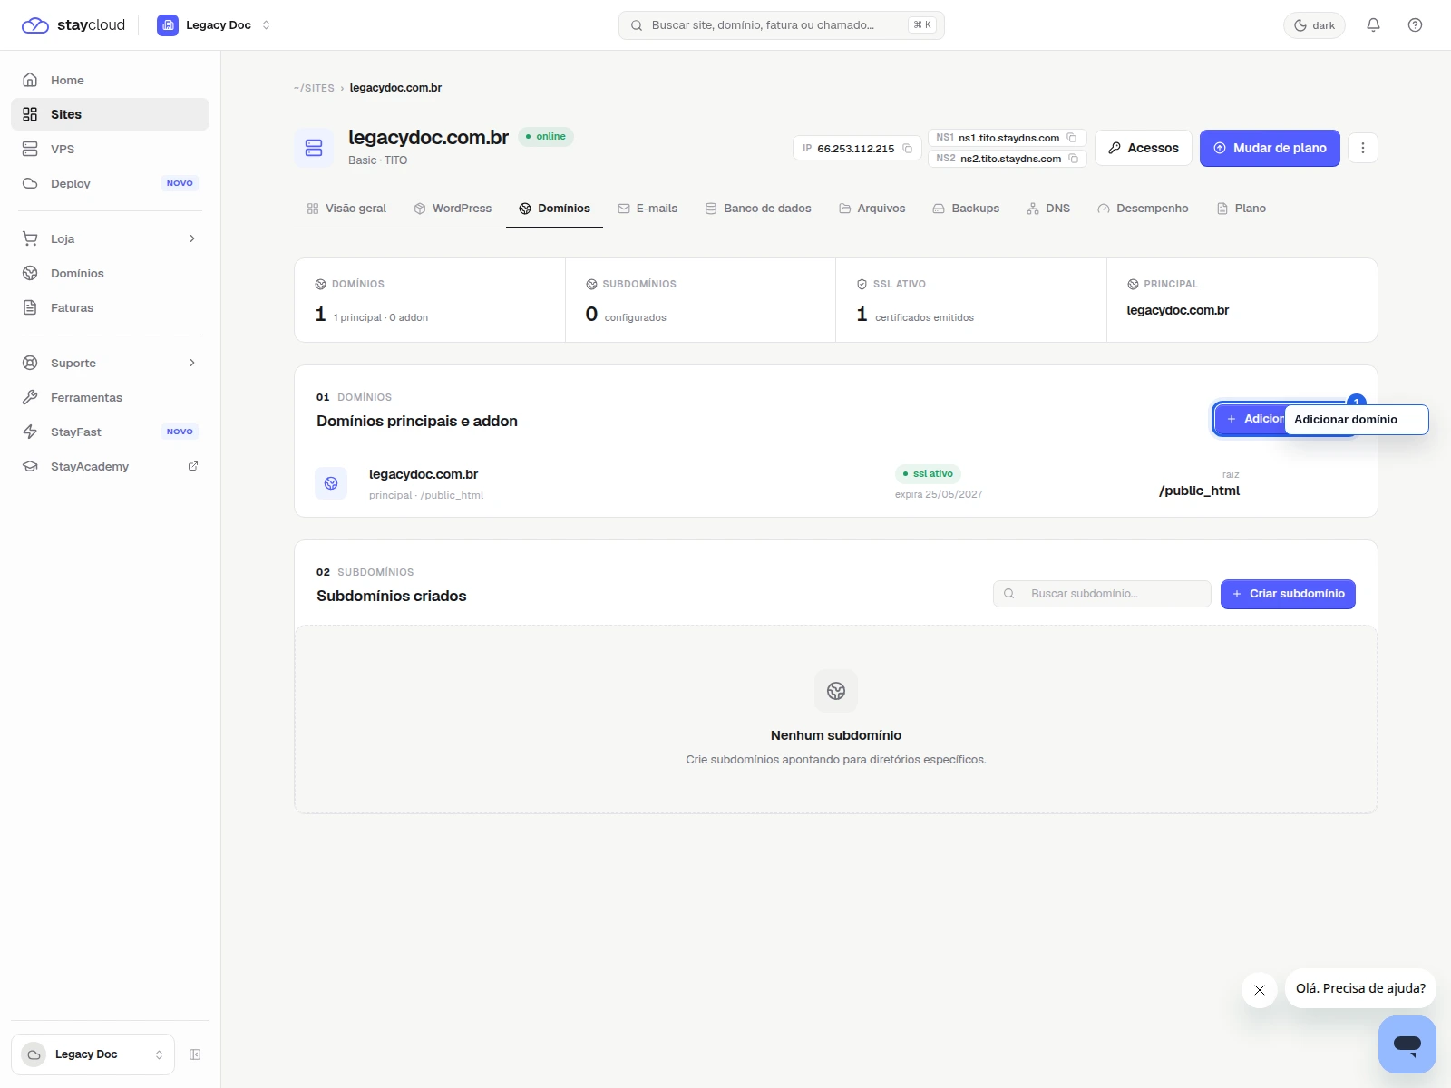The height and width of the screenshot is (1088, 1451).
Task: Click Nenhum subdomínio empty state heading
Action: (x=836, y=735)
